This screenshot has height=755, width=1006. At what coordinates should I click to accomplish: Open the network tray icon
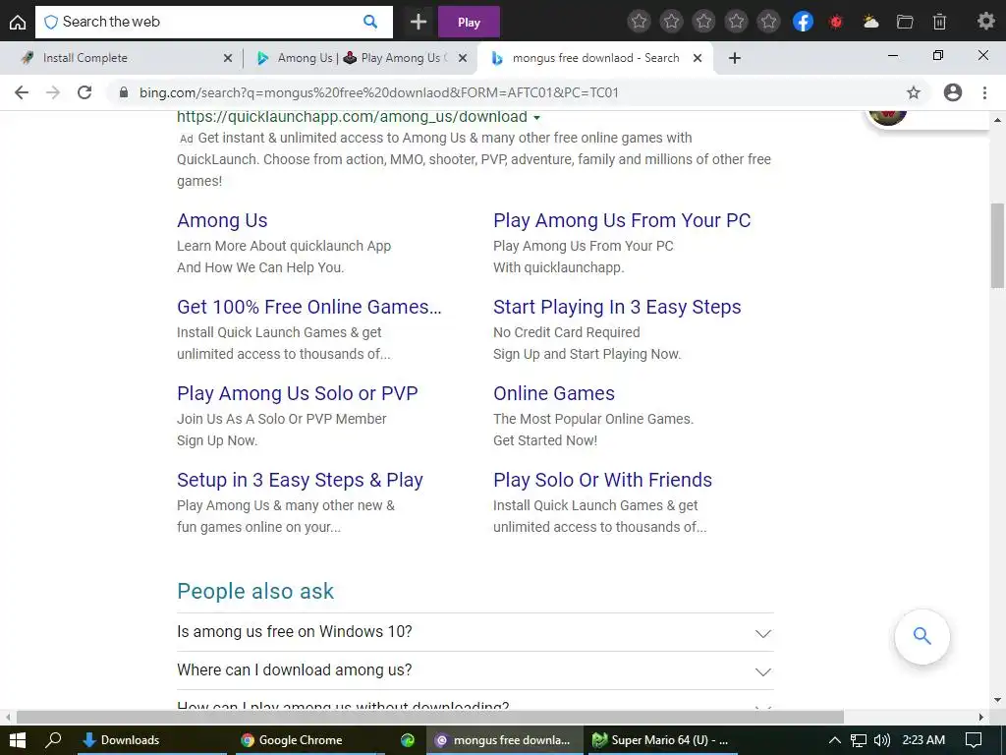point(859,740)
